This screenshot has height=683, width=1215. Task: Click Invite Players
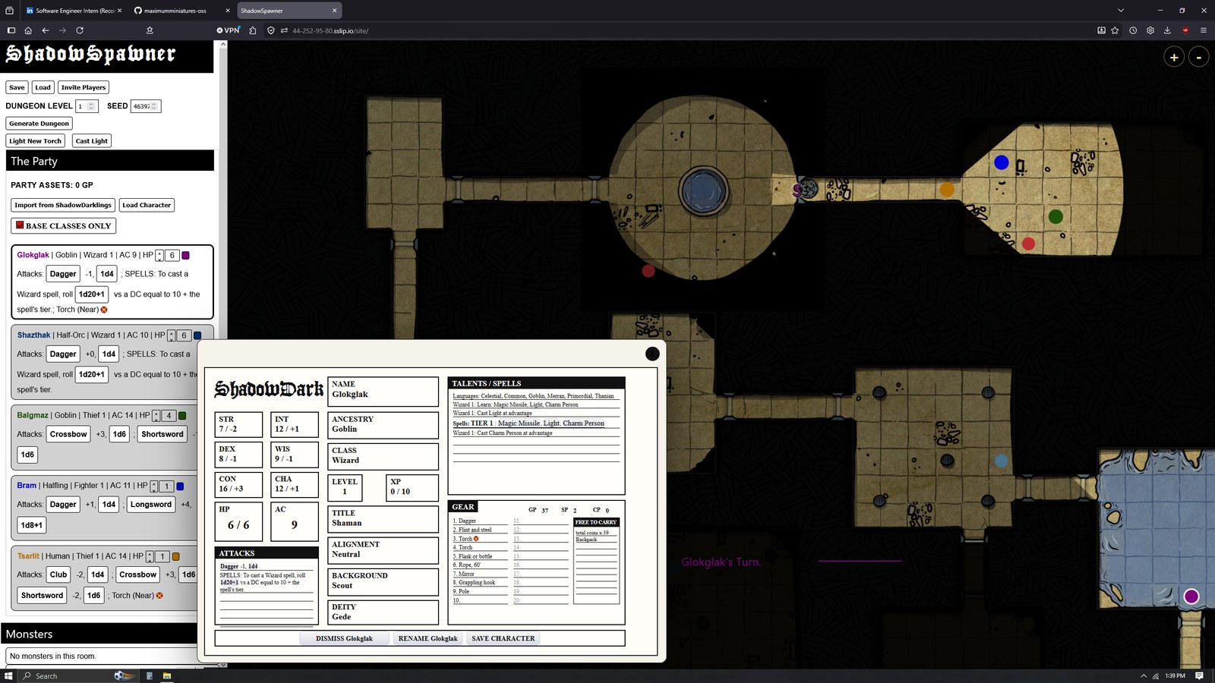pyautogui.click(x=84, y=87)
